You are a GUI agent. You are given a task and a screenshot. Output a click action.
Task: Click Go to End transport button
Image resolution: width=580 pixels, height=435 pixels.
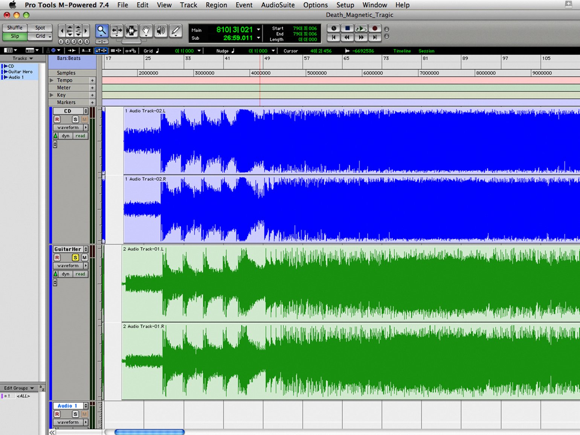click(x=375, y=37)
